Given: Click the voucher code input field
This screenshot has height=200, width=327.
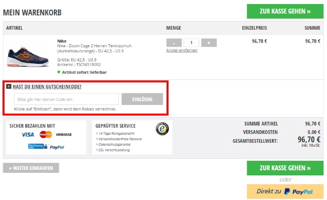Looking at the screenshot, I should [x=66, y=99].
